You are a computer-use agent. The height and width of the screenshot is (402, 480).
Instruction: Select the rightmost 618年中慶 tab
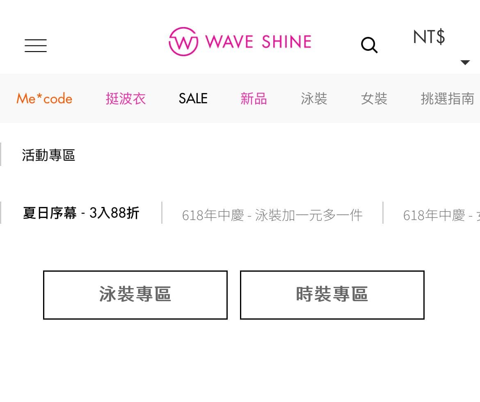[x=441, y=215]
